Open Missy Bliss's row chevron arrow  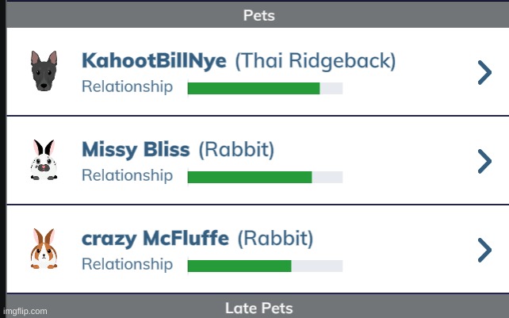coord(484,161)
